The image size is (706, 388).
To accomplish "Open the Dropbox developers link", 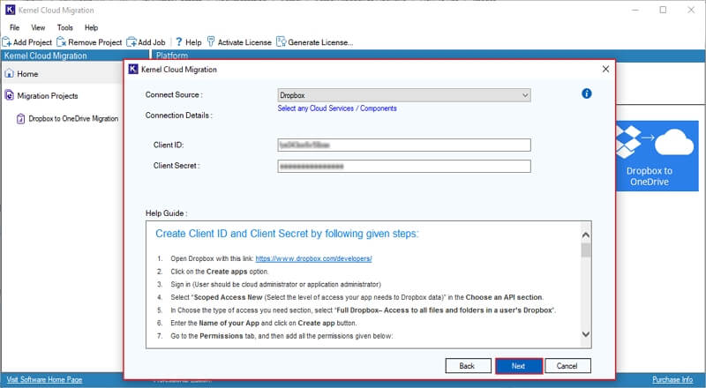I will [314, 259].
